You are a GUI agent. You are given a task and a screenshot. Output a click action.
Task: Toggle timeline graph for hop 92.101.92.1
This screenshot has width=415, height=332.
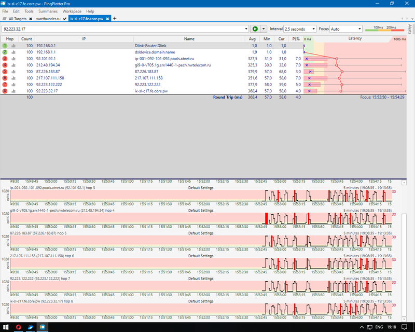point(13,59)
